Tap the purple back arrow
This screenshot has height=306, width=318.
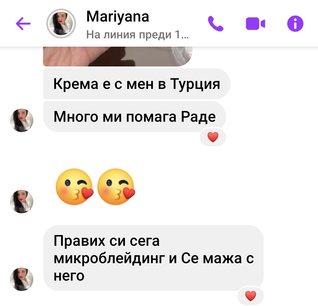23,24
